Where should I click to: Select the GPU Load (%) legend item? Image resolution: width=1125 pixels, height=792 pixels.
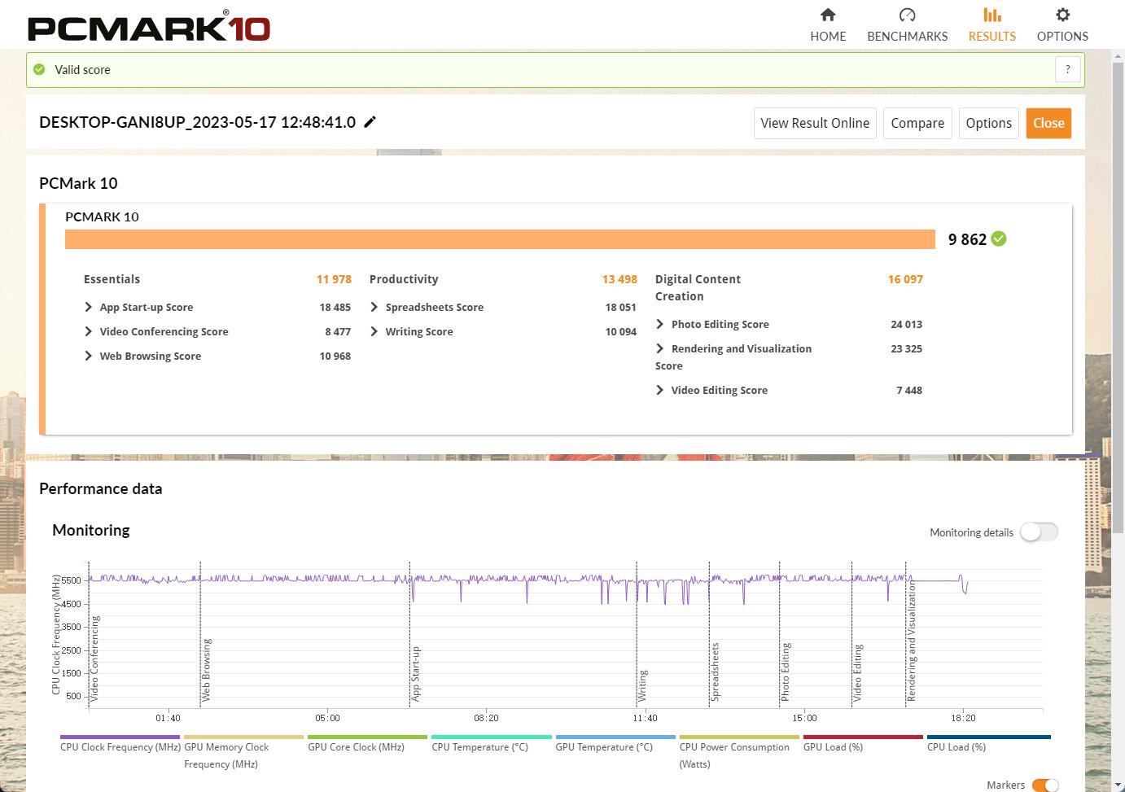click(833, 746)
